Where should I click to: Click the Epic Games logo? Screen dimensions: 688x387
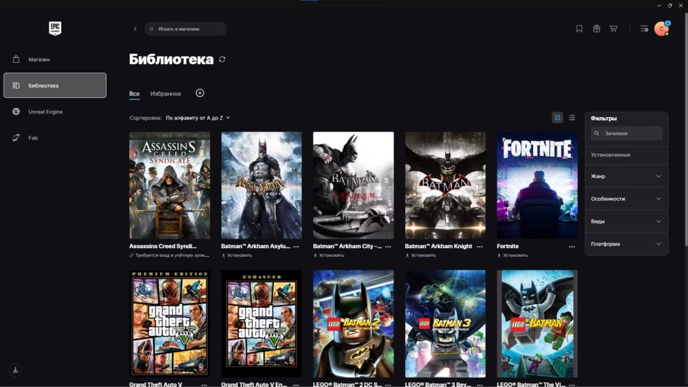click(x=55, y=28)
